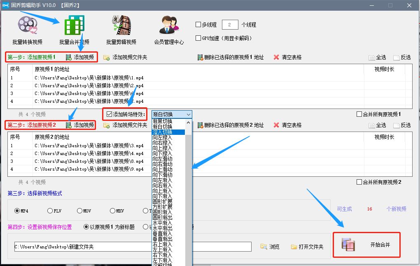
Task: Click 全选 for original video 1 table
Action: 378,58
